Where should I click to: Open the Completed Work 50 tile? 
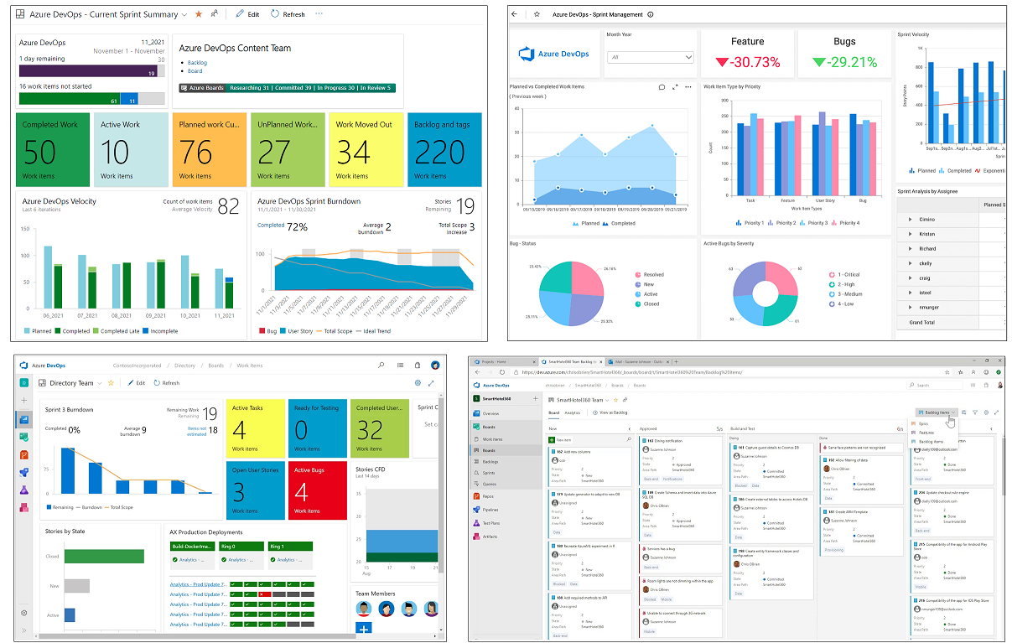[x=52, y=148]
